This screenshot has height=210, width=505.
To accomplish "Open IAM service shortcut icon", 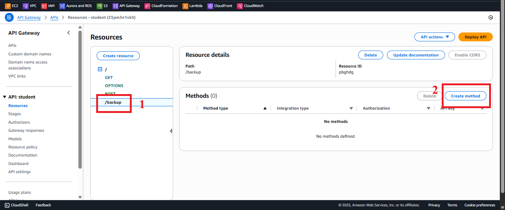I will (x=44, y=6).
